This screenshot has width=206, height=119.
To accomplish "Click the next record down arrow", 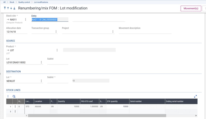I will pos(11,8).
